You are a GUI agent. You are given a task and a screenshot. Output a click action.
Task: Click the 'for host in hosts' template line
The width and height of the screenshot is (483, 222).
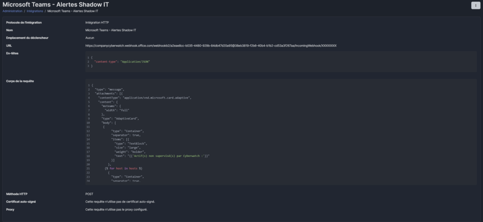tap(124, 168)
